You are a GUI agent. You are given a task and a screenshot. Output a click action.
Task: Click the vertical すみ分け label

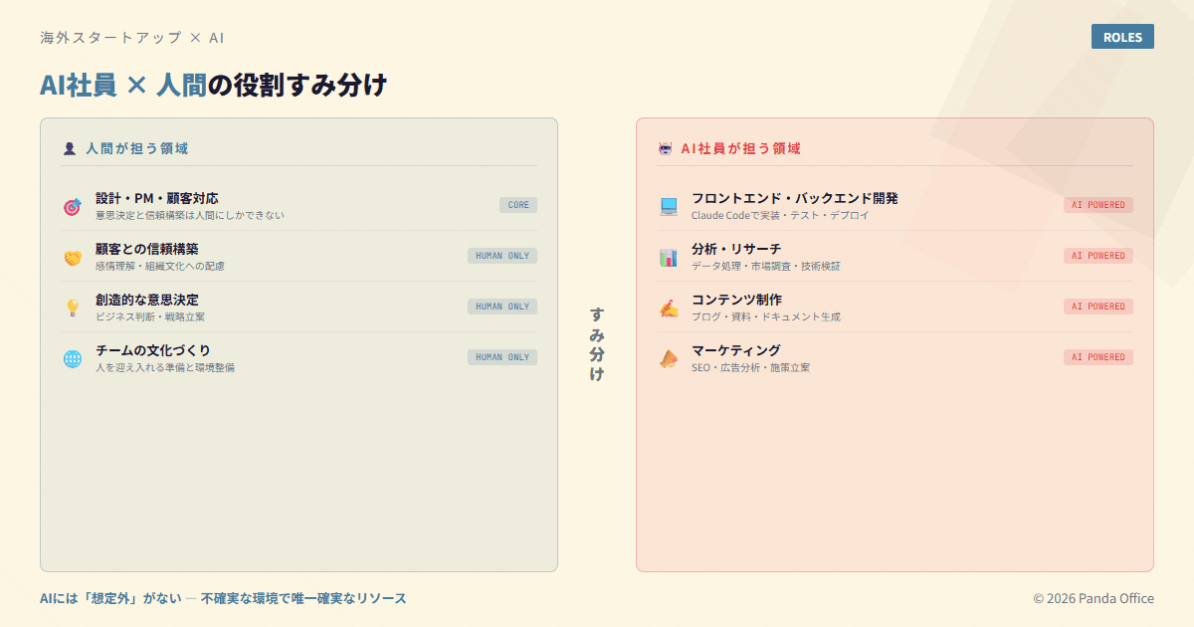tap(597, 344)
